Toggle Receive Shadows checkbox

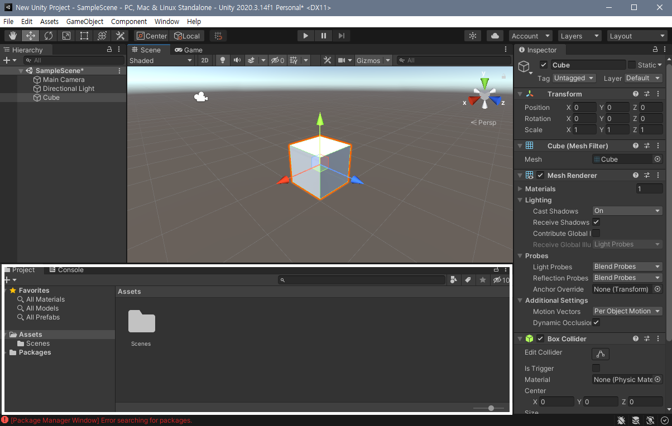pos(596,222)
